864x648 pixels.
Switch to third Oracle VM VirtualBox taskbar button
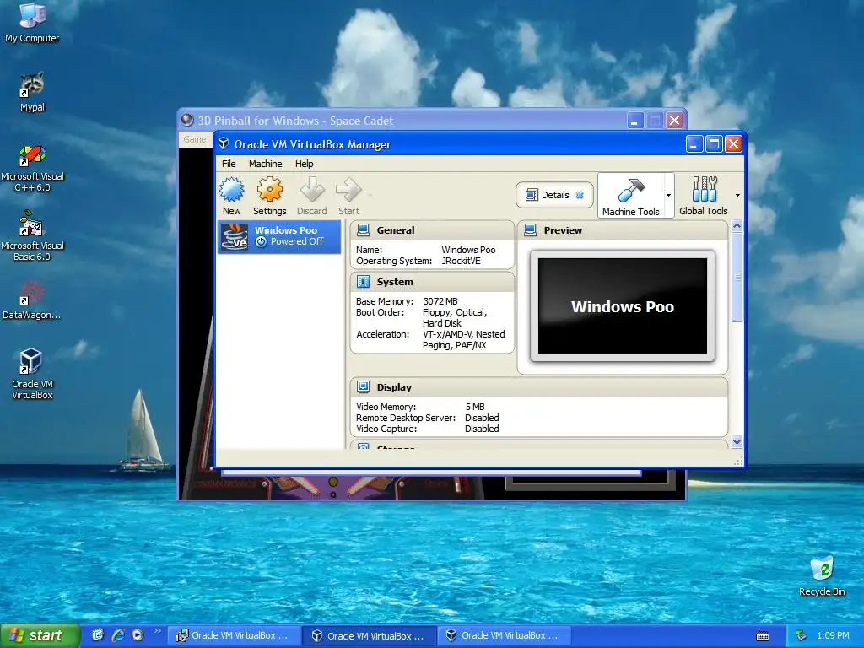pyautogui.click(x=505, y=635)
